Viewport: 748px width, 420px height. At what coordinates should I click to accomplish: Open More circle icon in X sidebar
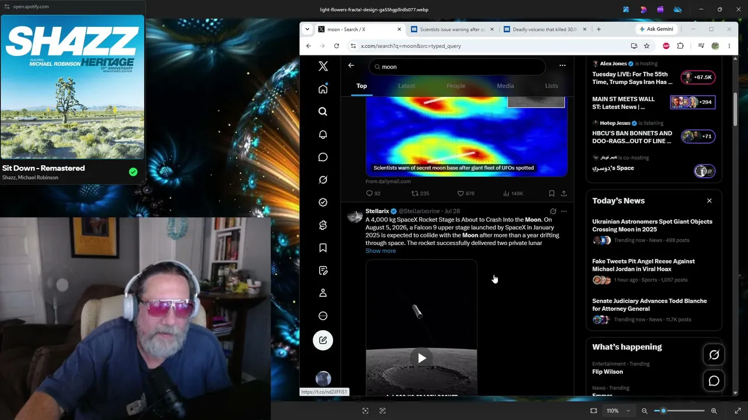[x=323, y=316]
